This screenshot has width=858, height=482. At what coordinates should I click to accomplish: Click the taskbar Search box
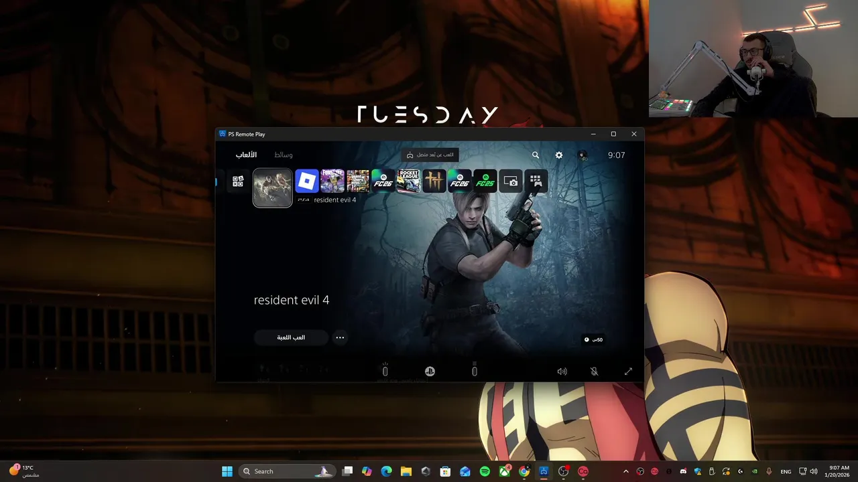286,471
